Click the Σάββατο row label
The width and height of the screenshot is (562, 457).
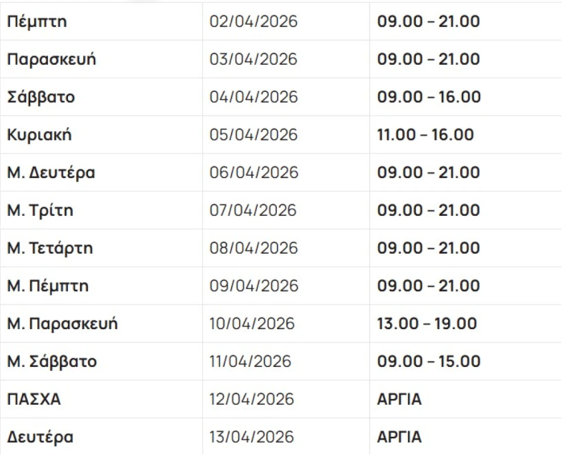point(41,98)
